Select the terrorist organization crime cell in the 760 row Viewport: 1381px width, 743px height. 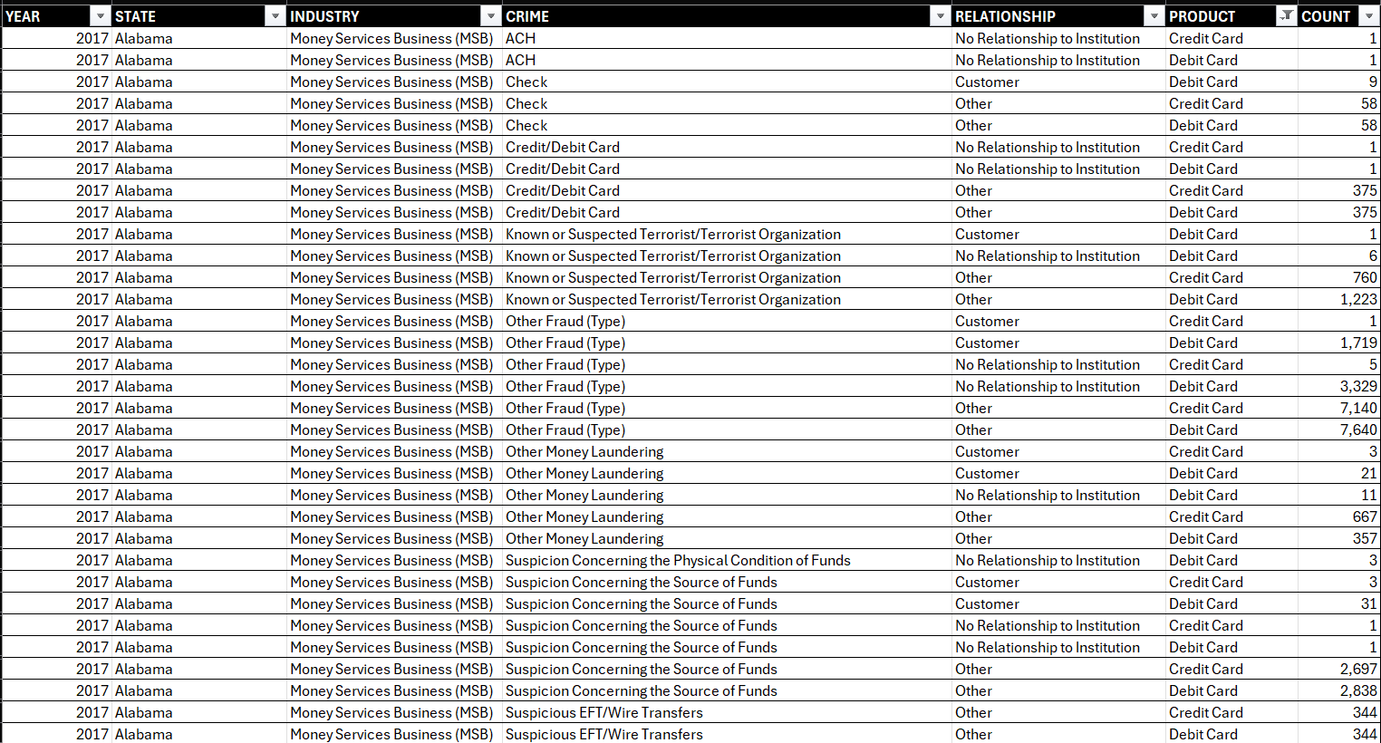tap(727, 277)
